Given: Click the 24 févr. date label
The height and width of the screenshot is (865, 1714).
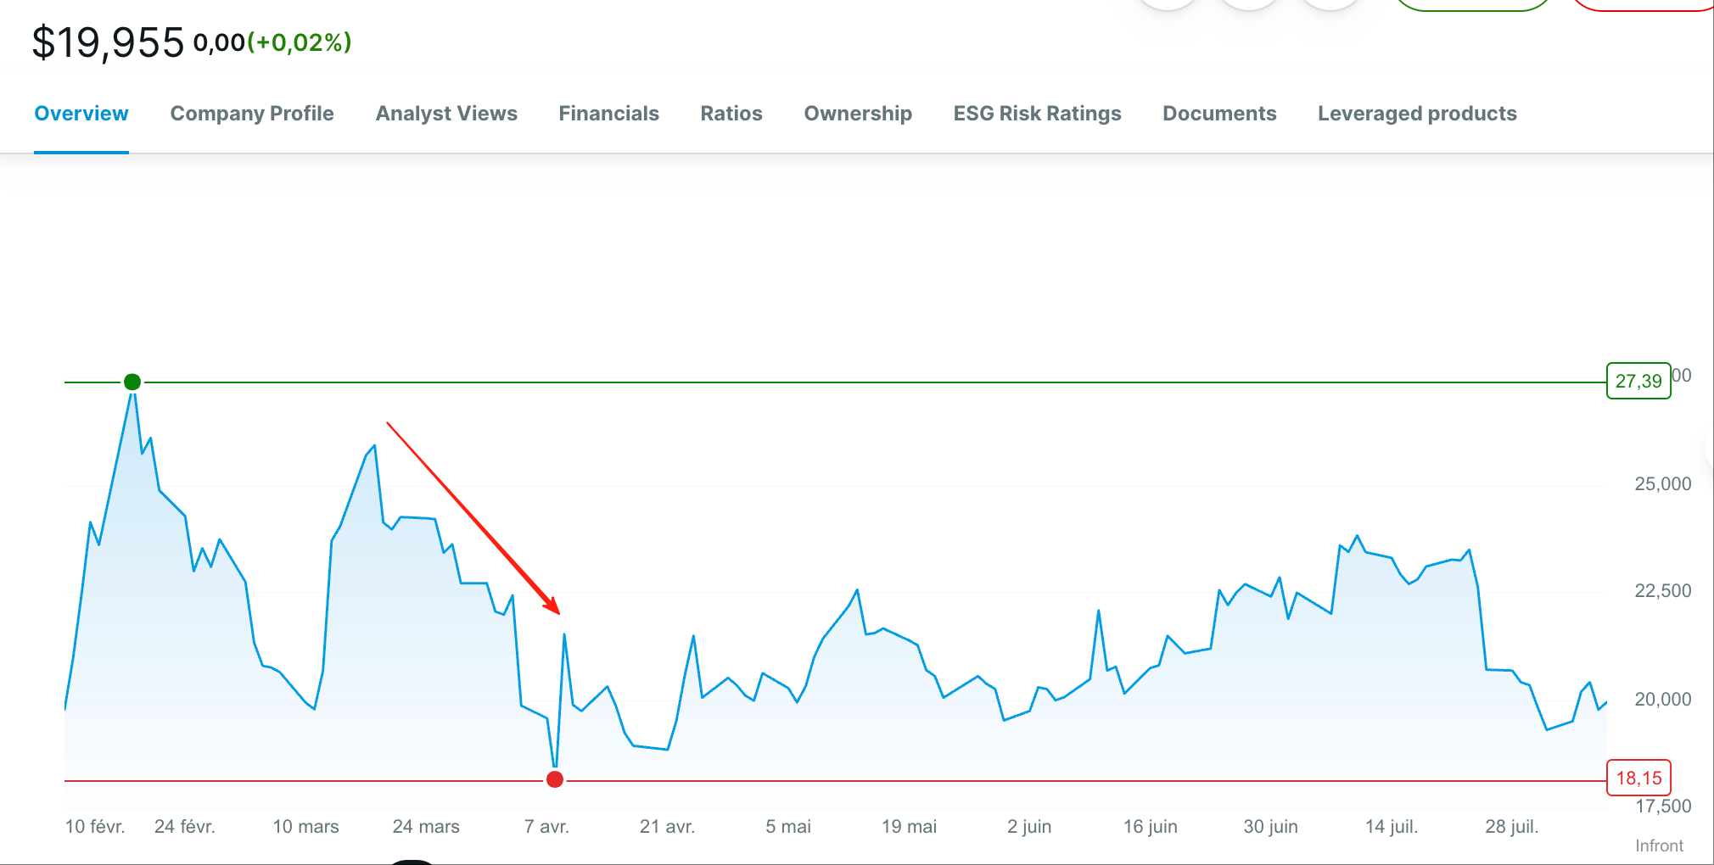Looking at the screenshot, I should click(184, 826).
